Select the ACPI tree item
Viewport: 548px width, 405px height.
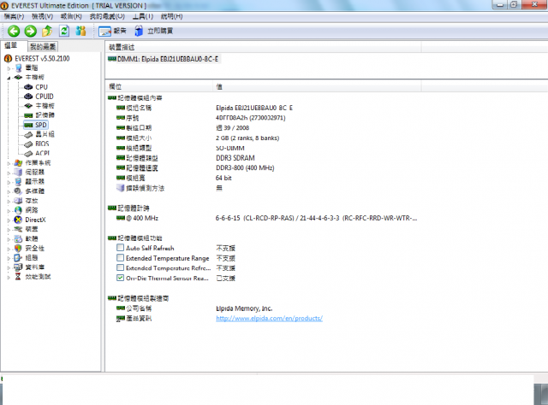[42, 153]
